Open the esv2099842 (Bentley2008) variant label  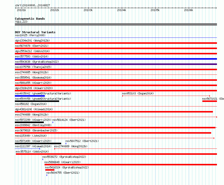pos(33,125)
